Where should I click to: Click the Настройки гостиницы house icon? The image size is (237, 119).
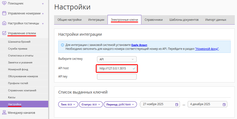(x=4, y=23)
